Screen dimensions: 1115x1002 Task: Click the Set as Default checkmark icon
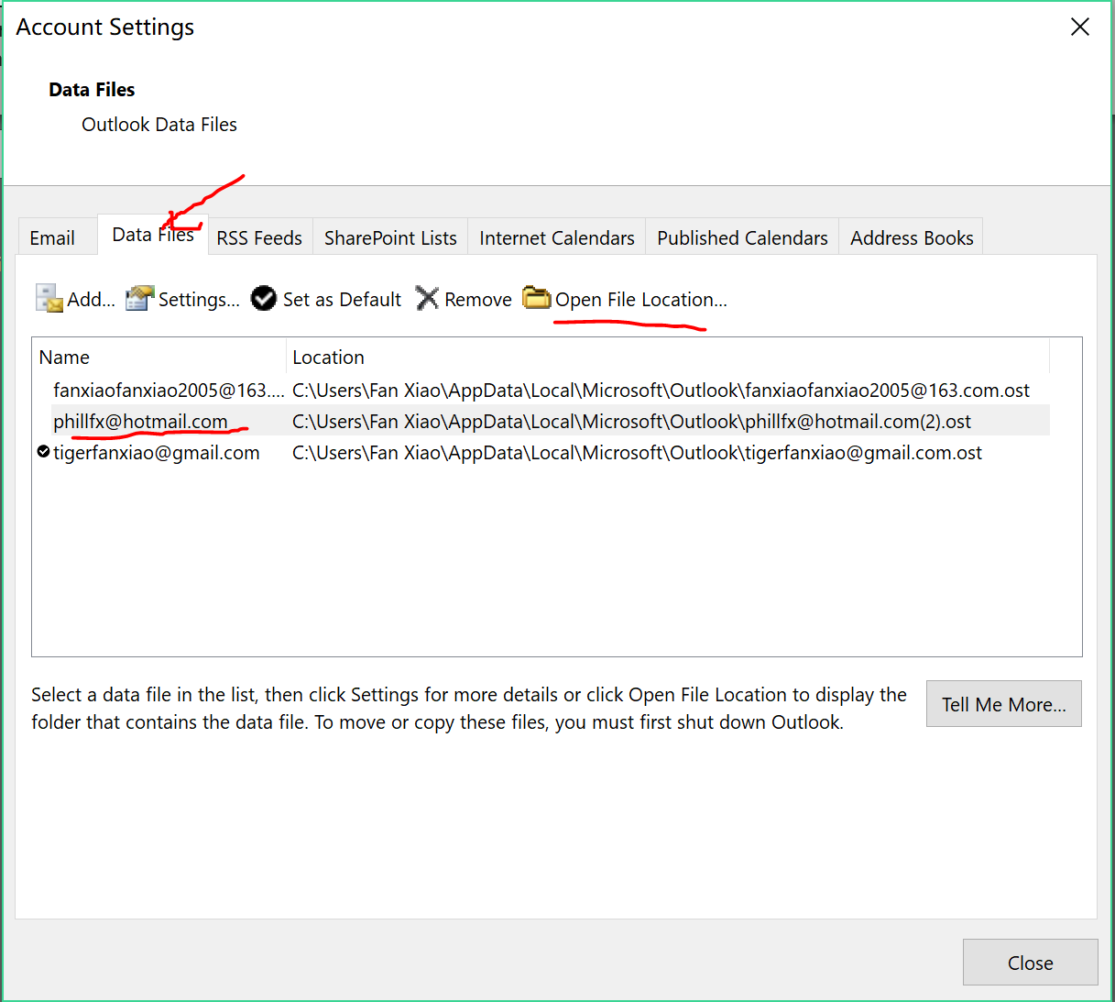click(x=263, y=299)
